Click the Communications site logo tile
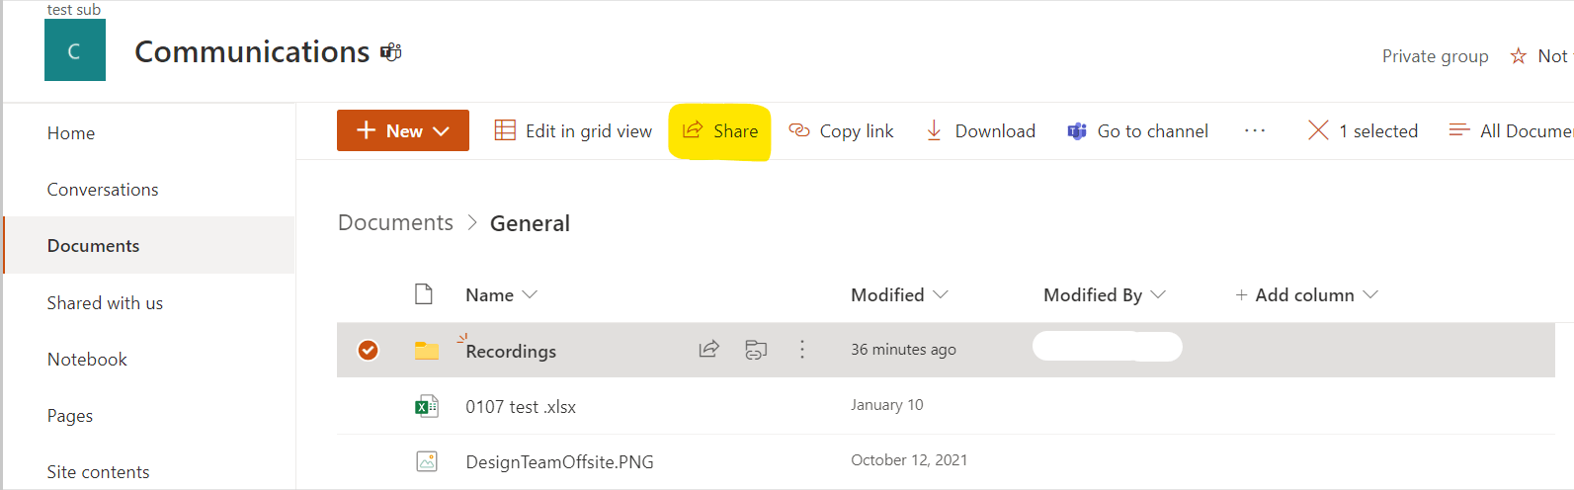Image resolution: width=1574 pixels, height=490 pixels. [x=74, y=51]
